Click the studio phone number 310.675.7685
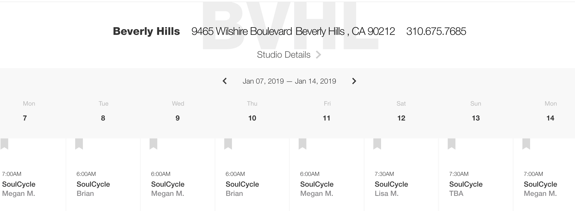Viewport: 575px width, 211px height. tap(436, 31)
